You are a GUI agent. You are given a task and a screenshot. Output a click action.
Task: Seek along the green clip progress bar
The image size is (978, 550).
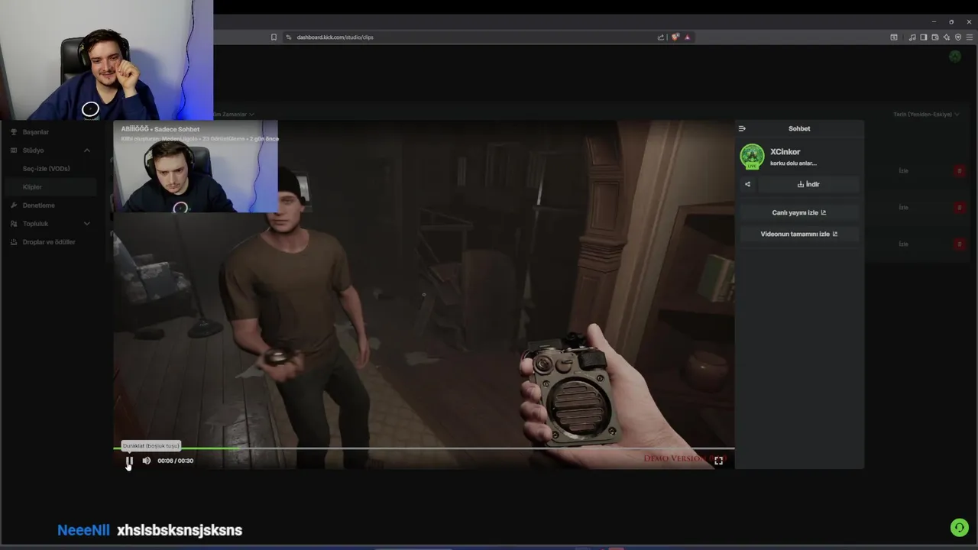[424, 448]
